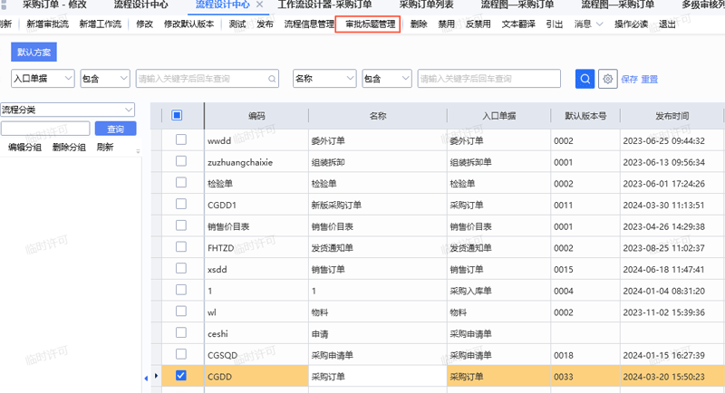This screenshot has height=393, width=725.
Task: Click 引出 toolbar item
Action: point(554,24)
